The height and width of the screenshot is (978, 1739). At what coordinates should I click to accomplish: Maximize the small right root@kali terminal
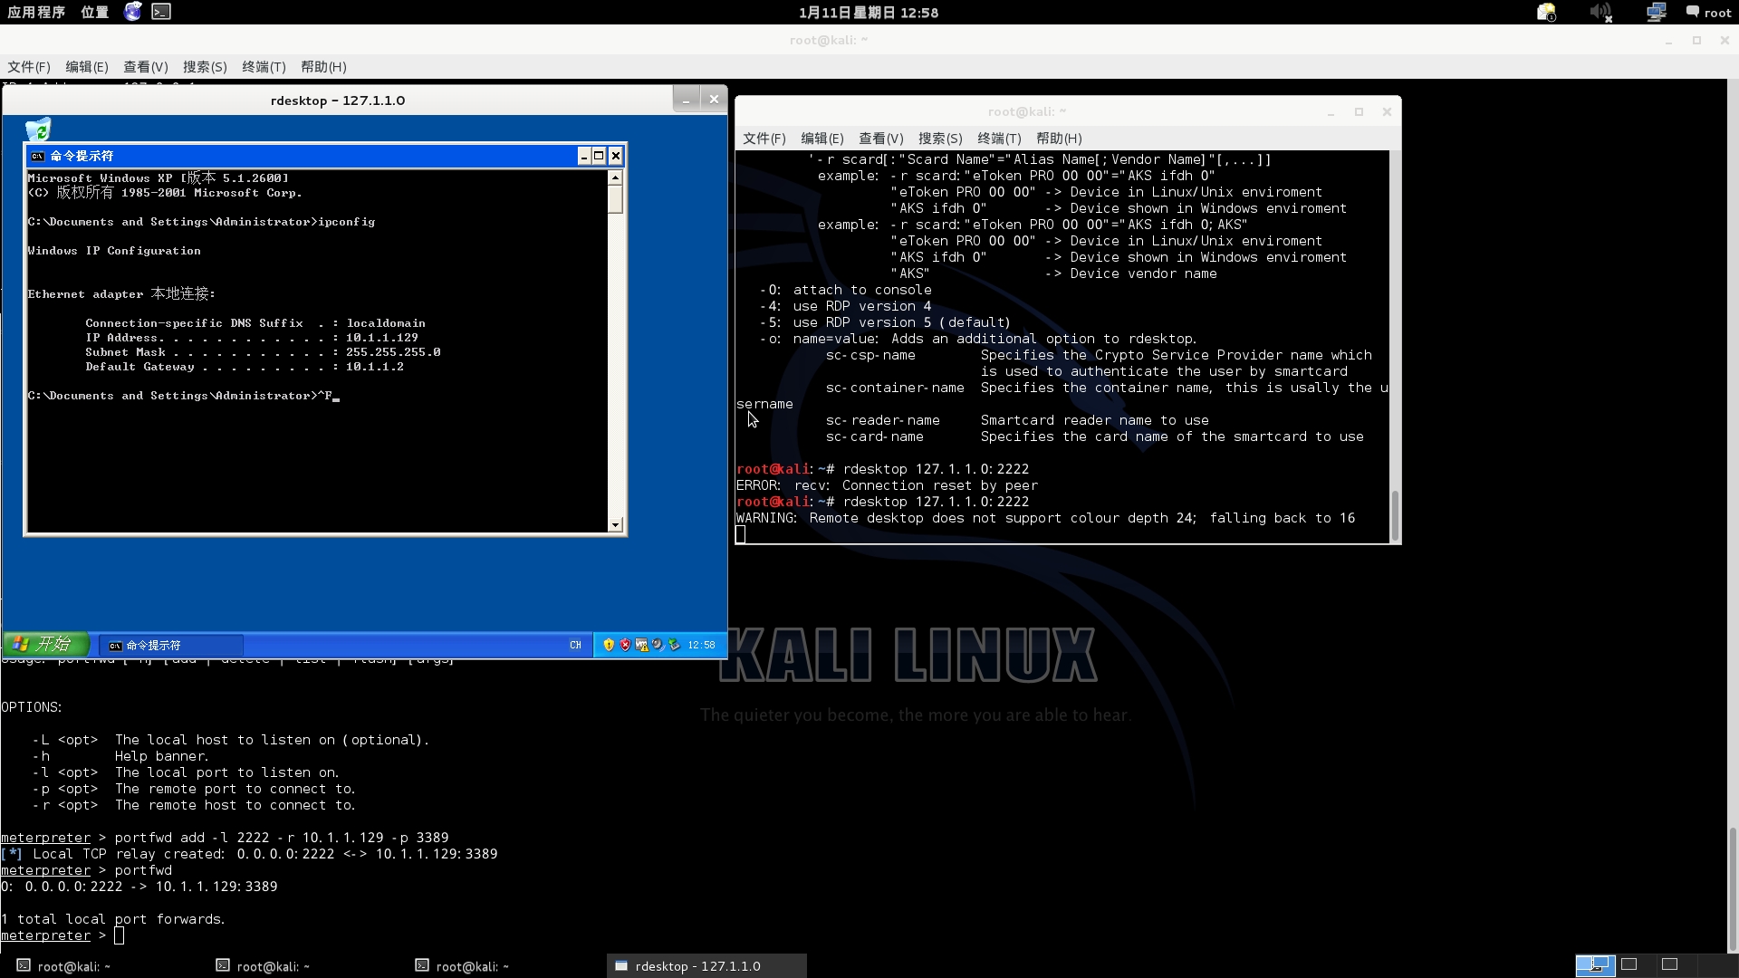click(x=1359, y=112)
